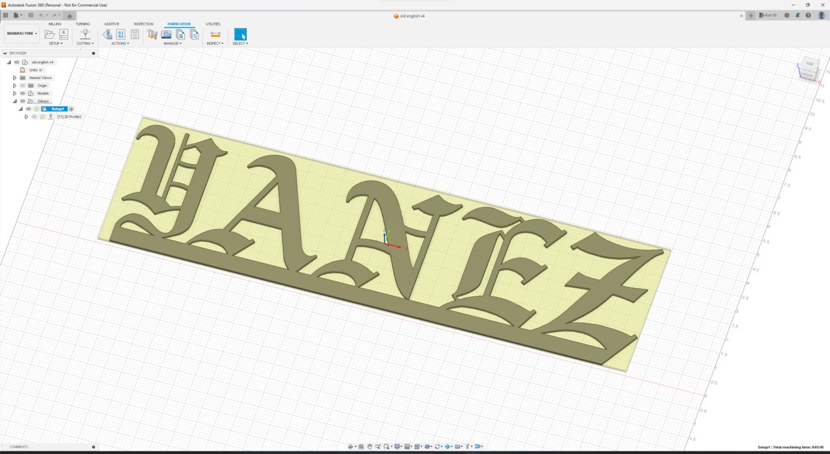The height and width of the screenshot is (454, 830).
Task: Expand the Models node
Action: point(14,93)
